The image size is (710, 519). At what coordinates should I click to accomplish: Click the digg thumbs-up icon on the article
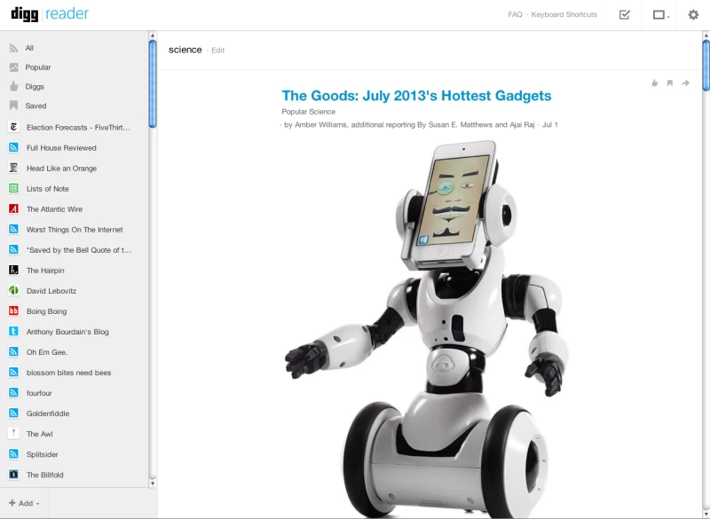click(655, 83)
